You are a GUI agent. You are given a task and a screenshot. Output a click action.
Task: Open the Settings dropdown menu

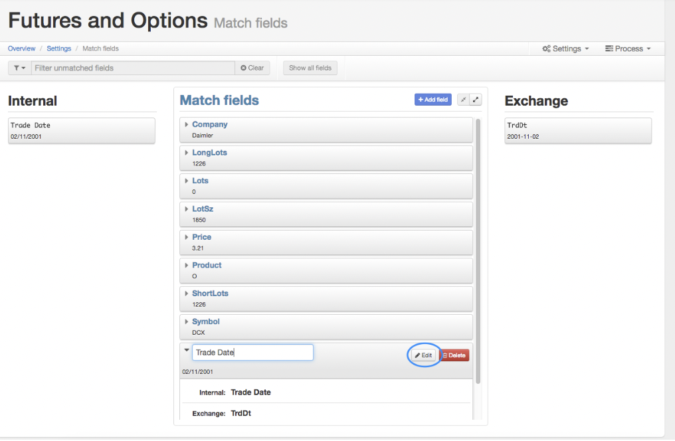(x=565, y=48)
